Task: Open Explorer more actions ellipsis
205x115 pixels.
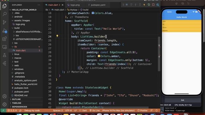Action: 39,5
